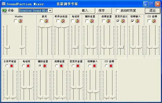
Task: Click red record icon under recording 电话线
Action: click(x=28, y=66)
